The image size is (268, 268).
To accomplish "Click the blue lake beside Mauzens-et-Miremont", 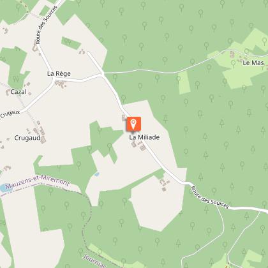I will (x=4, y=188).
